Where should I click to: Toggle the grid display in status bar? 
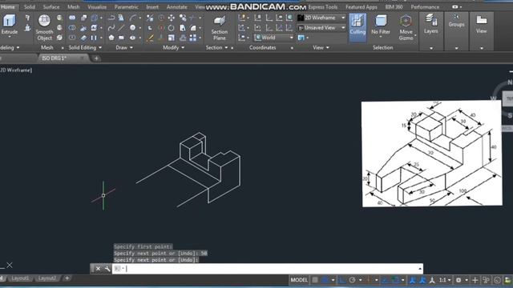point(315,280)
